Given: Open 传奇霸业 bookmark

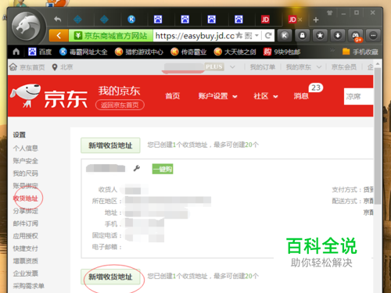Looking at the screenshot, I should click(x=188, y=52).
